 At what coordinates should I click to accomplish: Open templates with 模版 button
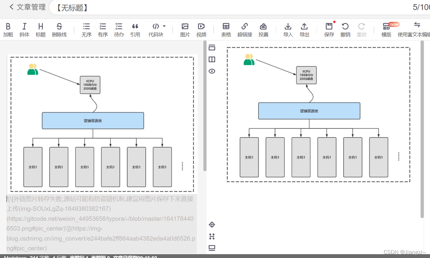point(386,30)
